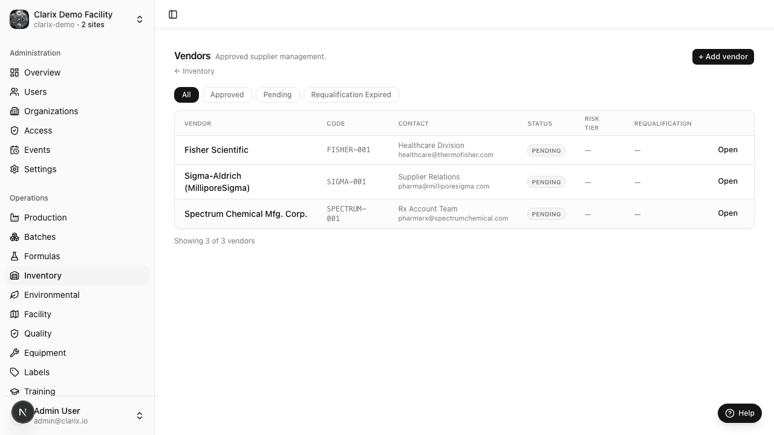
Task: Click the Users people icon
Action: tap(15, 92)
